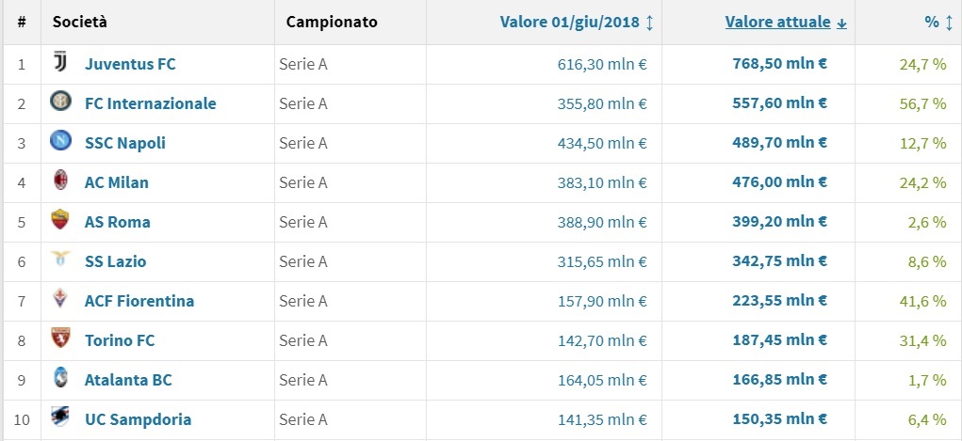Click the UC Sampdoria crest icon
The width and height of the screenshot is (962, 441).
click(x=61, y=419)
